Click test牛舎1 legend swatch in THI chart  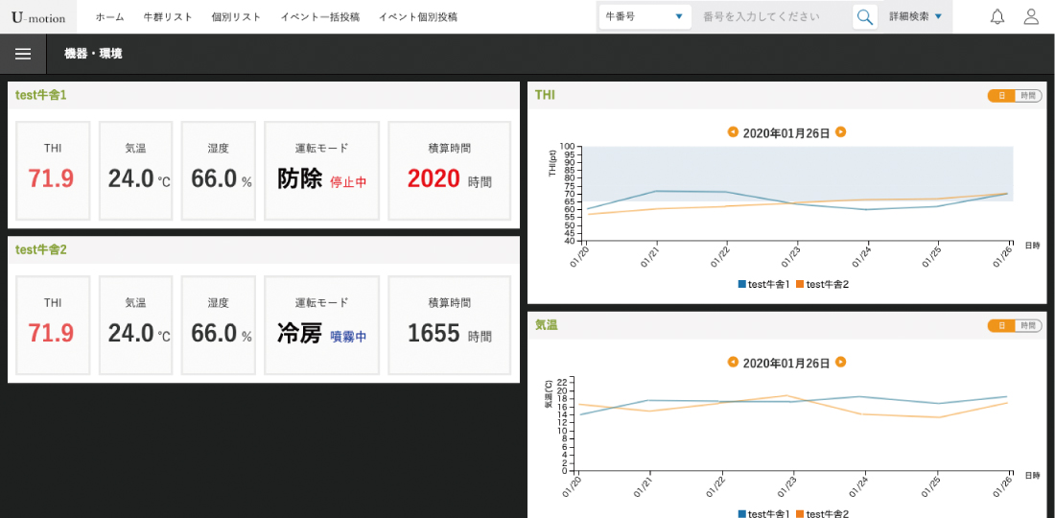pos(742,285)
